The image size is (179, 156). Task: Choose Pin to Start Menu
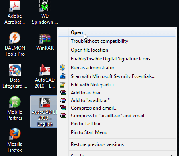(117, 132)
